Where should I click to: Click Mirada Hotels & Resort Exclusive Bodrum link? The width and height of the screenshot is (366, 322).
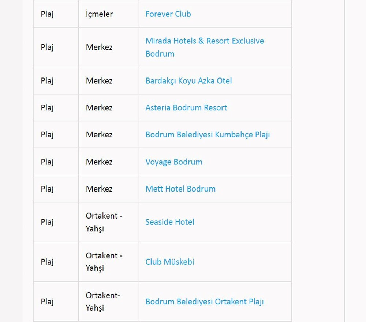(x=204, y=41)
